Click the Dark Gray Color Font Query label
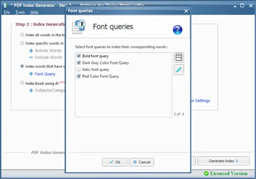Viewport: 256px width, 179px height. [105, 63]
